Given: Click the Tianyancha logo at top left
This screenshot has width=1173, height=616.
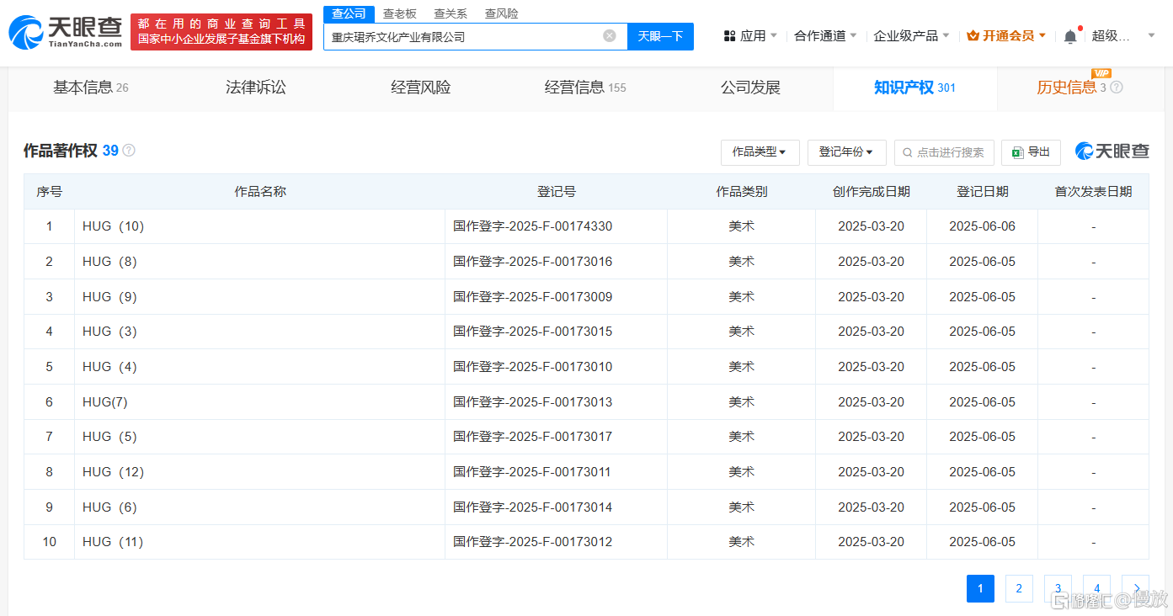Looking at the screenshot, I should point(65,31).
